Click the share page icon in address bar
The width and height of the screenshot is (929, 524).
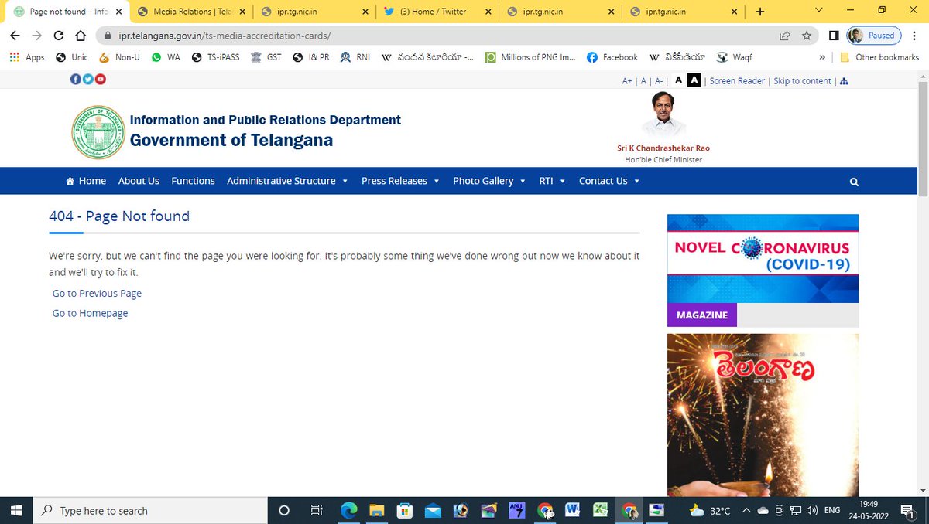point(785,36)
